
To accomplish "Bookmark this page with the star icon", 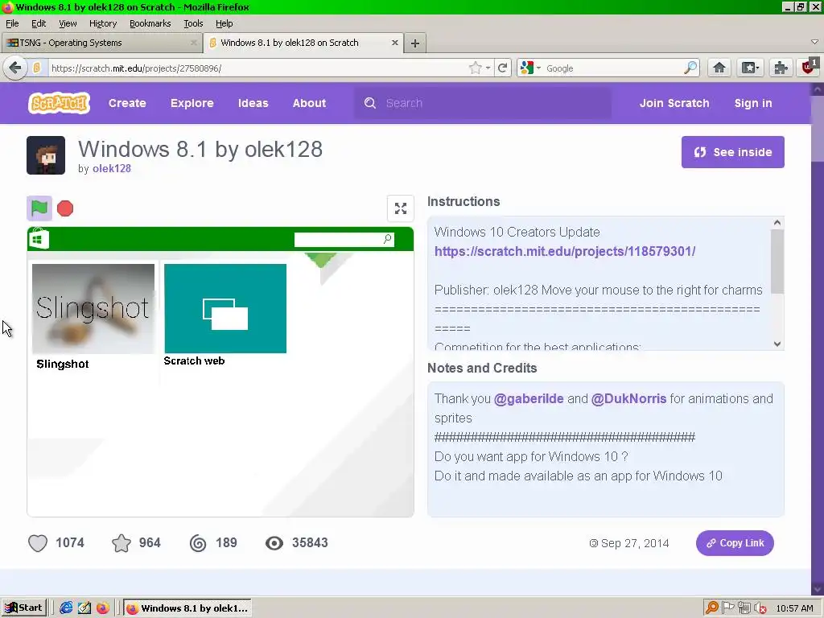I will [x=475, y=68].
